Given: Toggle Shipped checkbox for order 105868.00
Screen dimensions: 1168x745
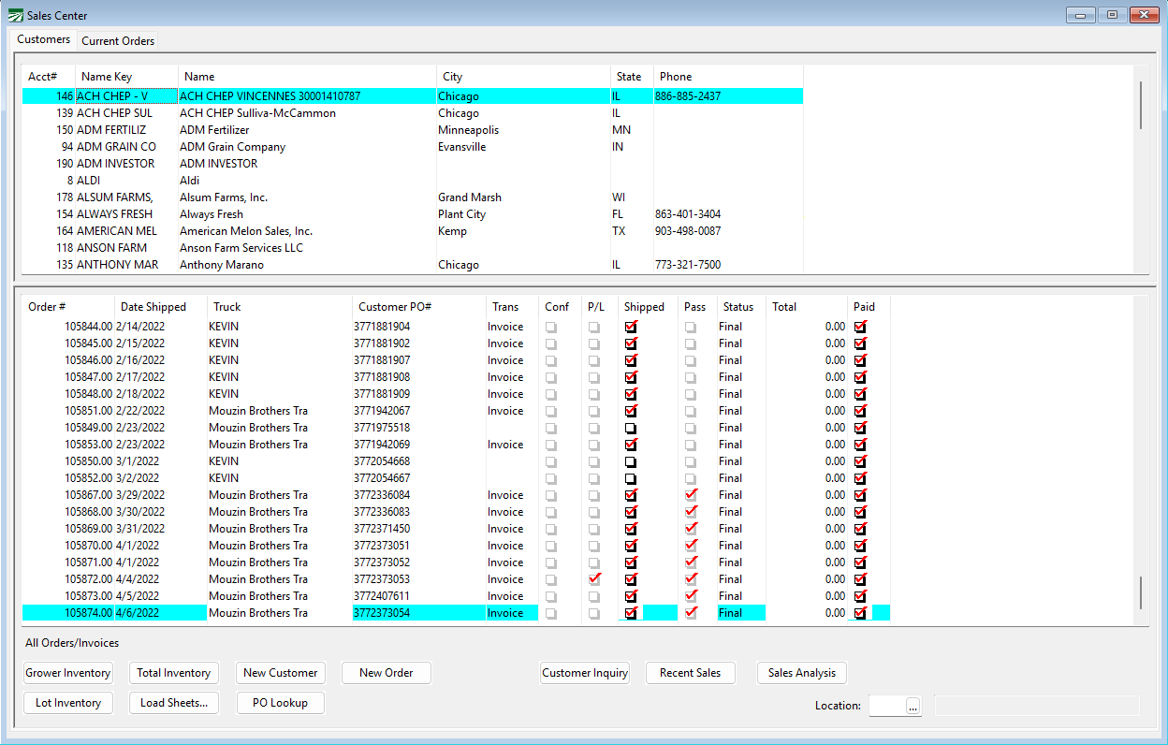Looking at the screenshot, I should point(631,512).
